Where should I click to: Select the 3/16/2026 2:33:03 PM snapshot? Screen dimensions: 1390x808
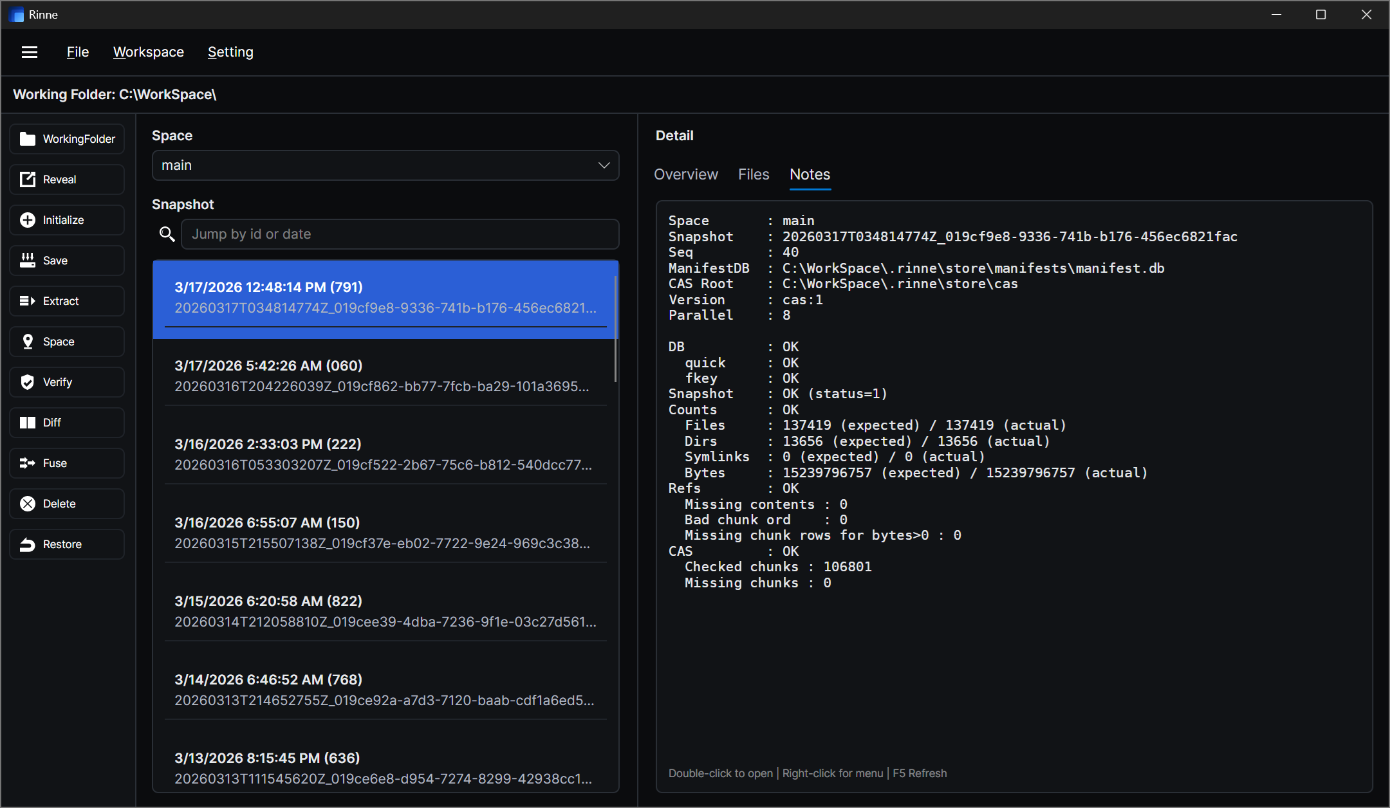pos(385,453)
